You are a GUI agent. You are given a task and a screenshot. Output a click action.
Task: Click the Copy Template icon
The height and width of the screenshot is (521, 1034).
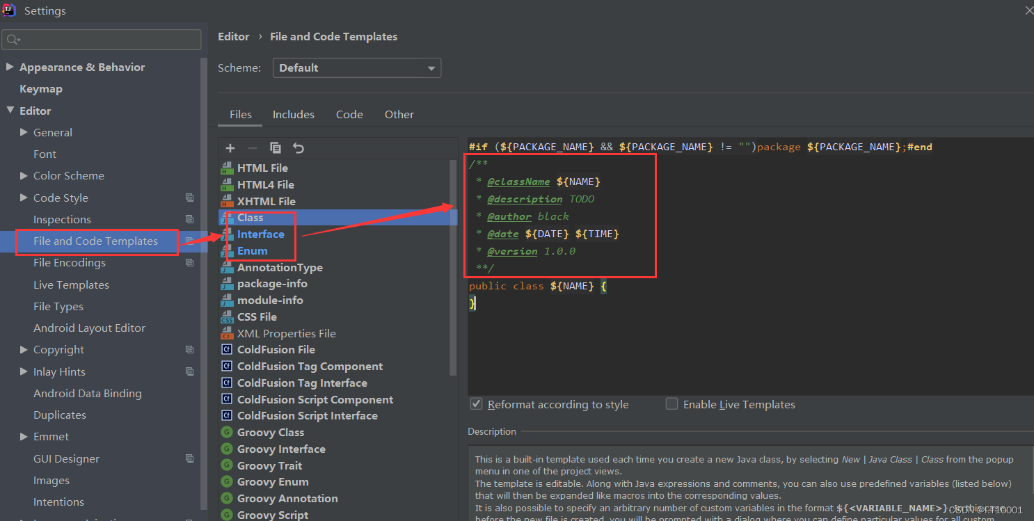276,148
